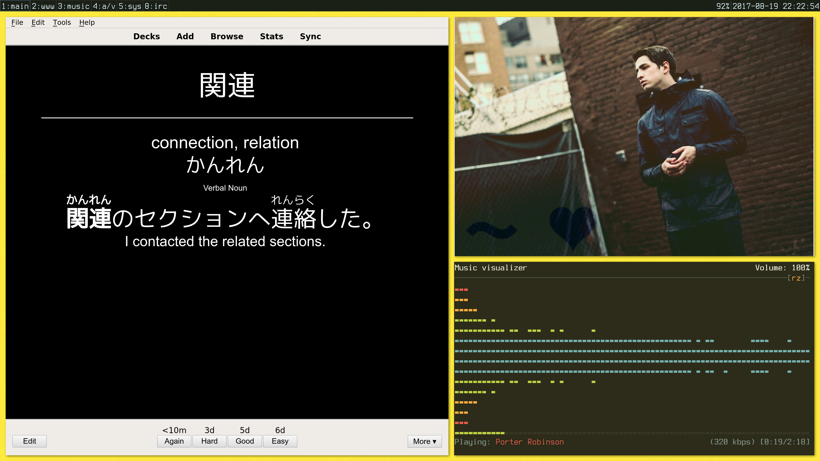Screen dimensions: 820x461
Task: Rate the card as Hard
Action: (209, 441)
